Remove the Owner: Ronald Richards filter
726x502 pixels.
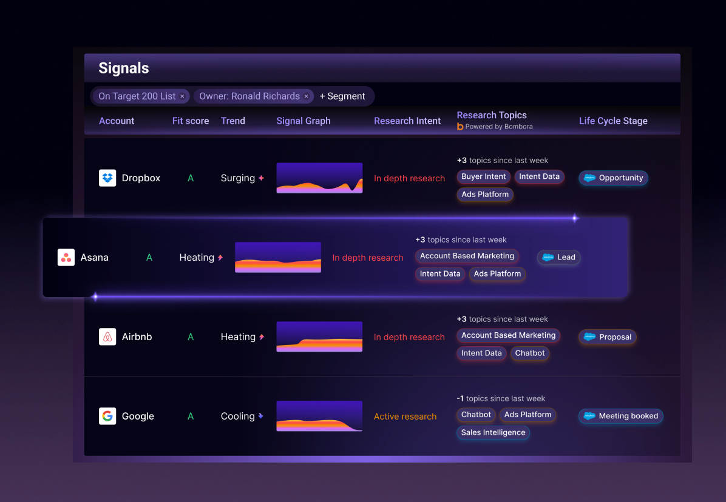pyautogui.click(x=306, y=96)
